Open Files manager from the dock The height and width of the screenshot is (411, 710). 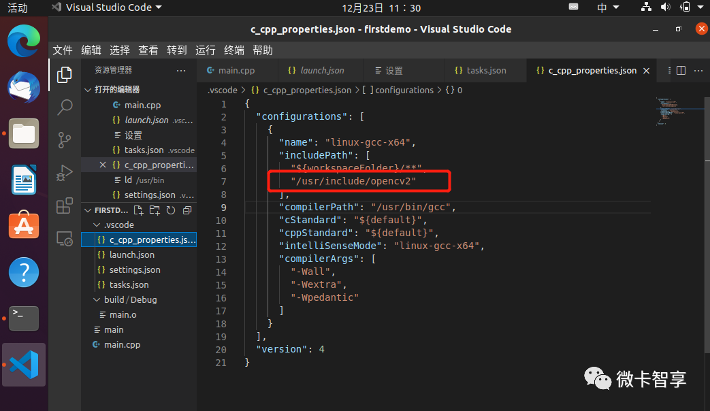pos(24,134)
